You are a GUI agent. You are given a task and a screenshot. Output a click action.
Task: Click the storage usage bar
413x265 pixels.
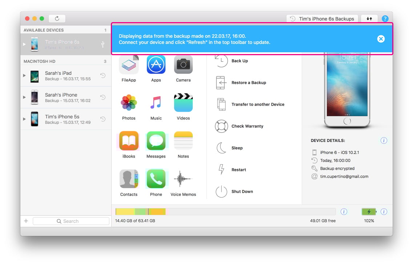coord(225,212)
